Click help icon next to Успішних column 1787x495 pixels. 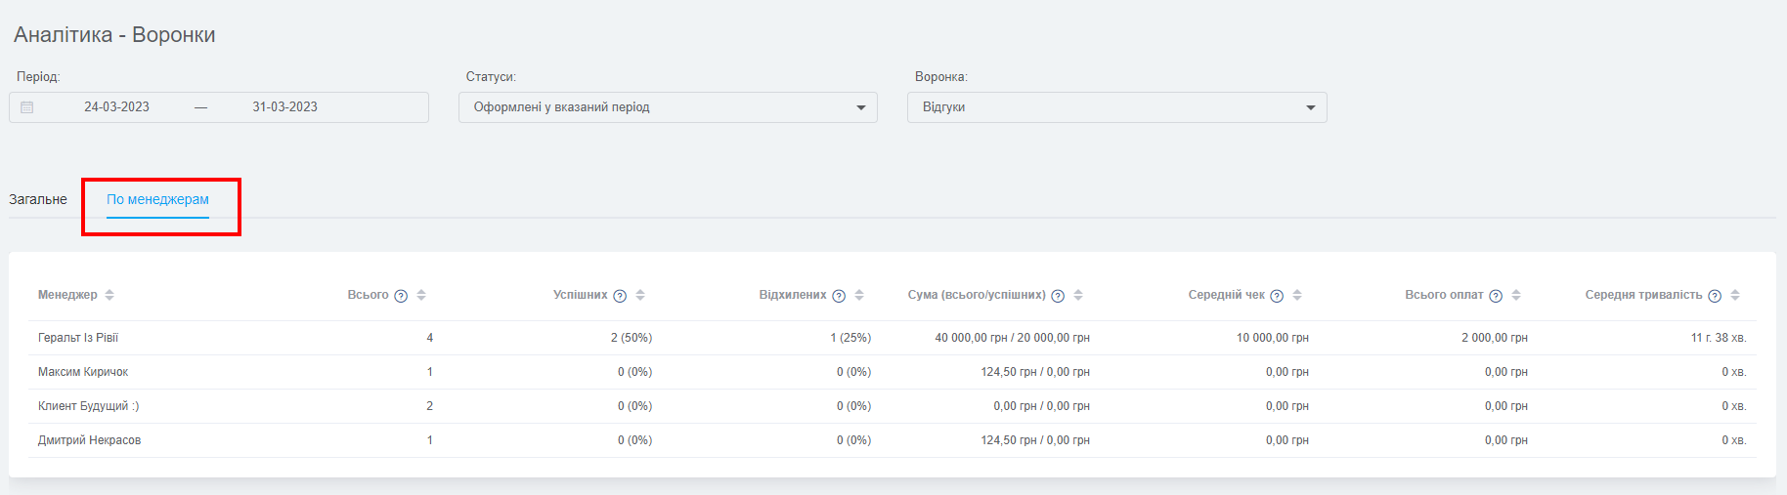point(620,296)
